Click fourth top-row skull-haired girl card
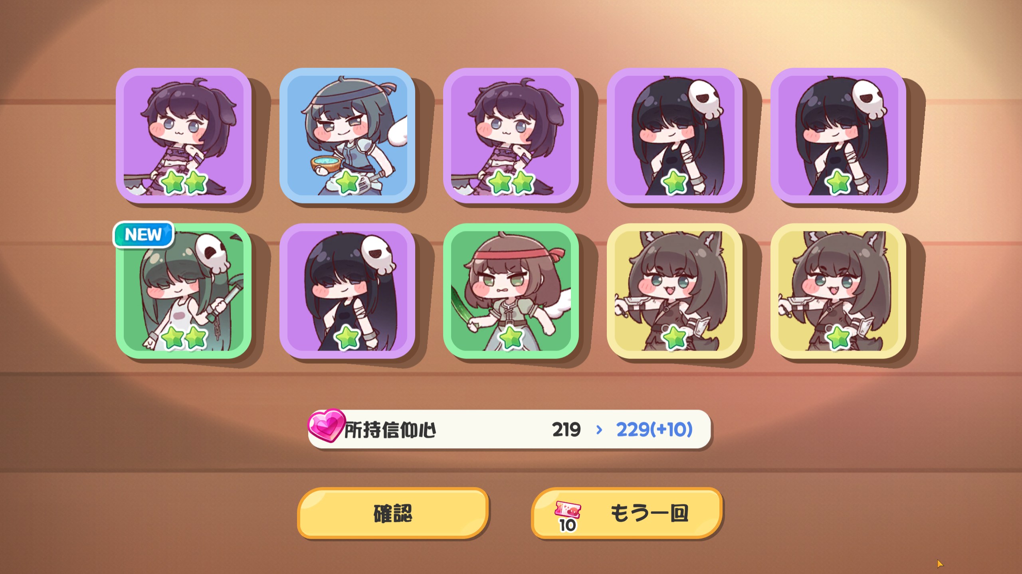1022x574 pixels. pos(675,136)
